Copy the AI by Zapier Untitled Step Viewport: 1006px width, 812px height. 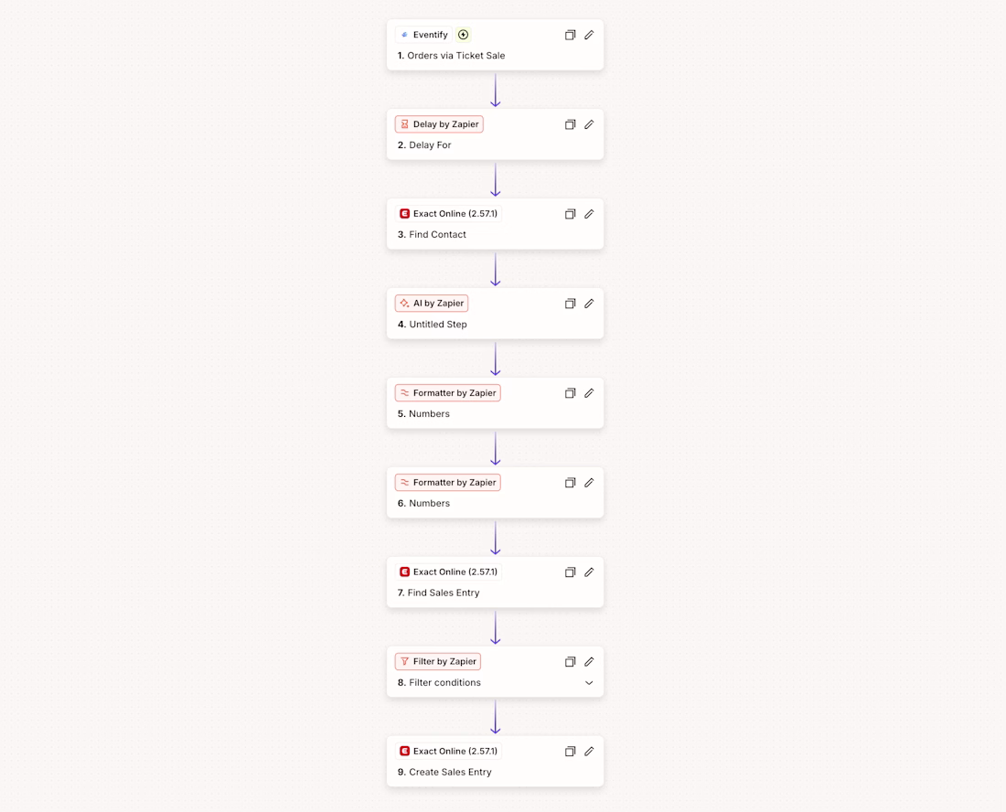[570, 304]
